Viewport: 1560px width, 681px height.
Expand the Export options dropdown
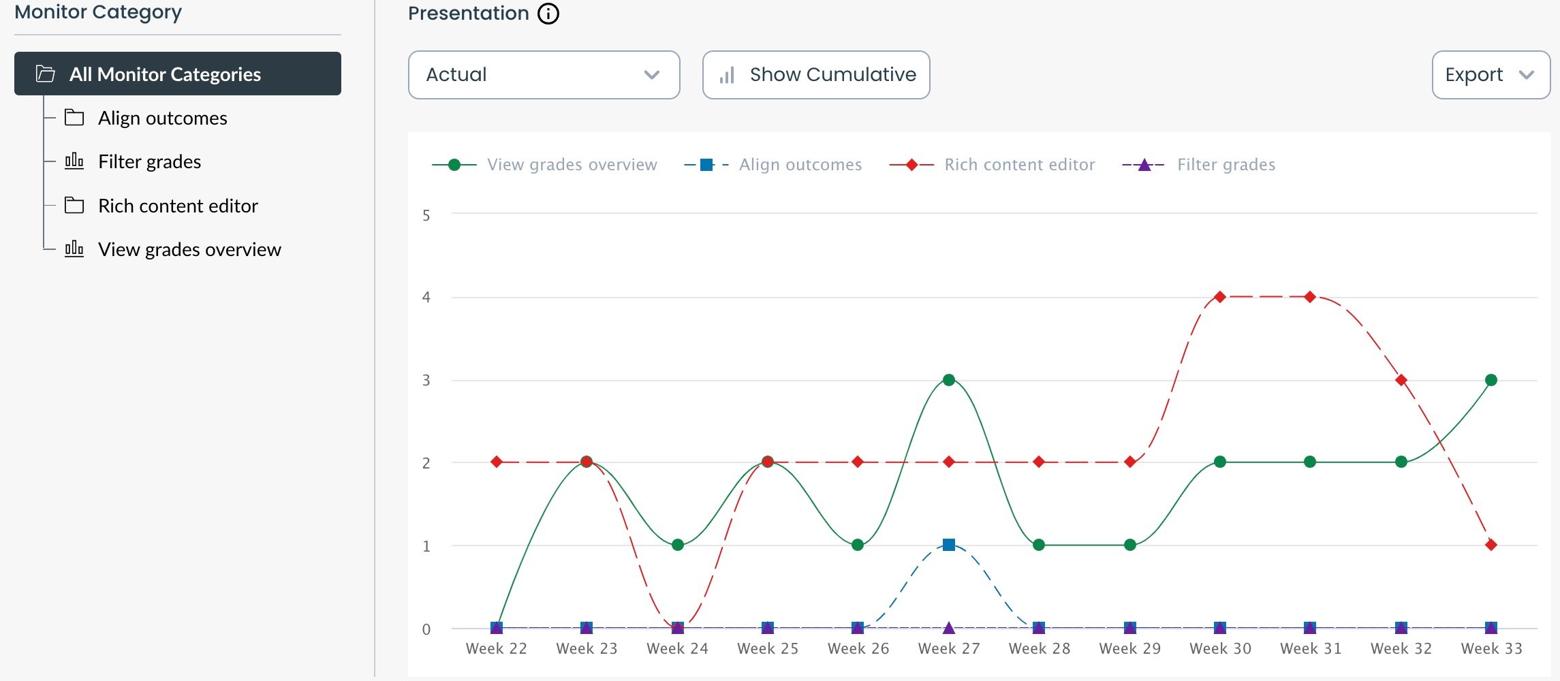[x=1491, y=75]
